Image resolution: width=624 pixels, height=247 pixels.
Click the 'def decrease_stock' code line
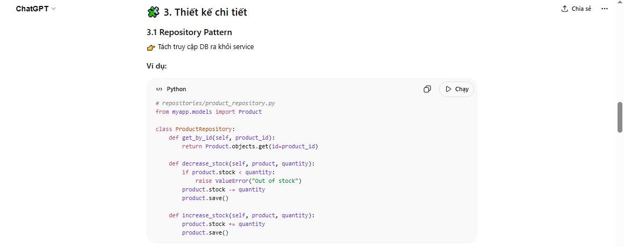coord(241,163)
